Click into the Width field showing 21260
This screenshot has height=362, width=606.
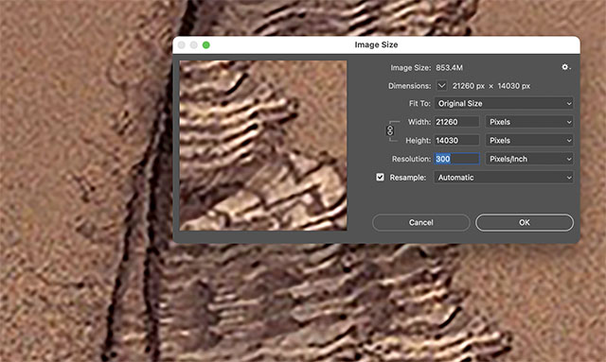point(456,122)
